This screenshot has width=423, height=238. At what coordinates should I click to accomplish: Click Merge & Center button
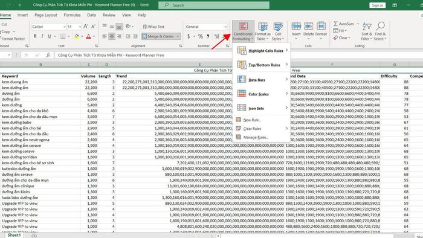[x=158, y=36]
